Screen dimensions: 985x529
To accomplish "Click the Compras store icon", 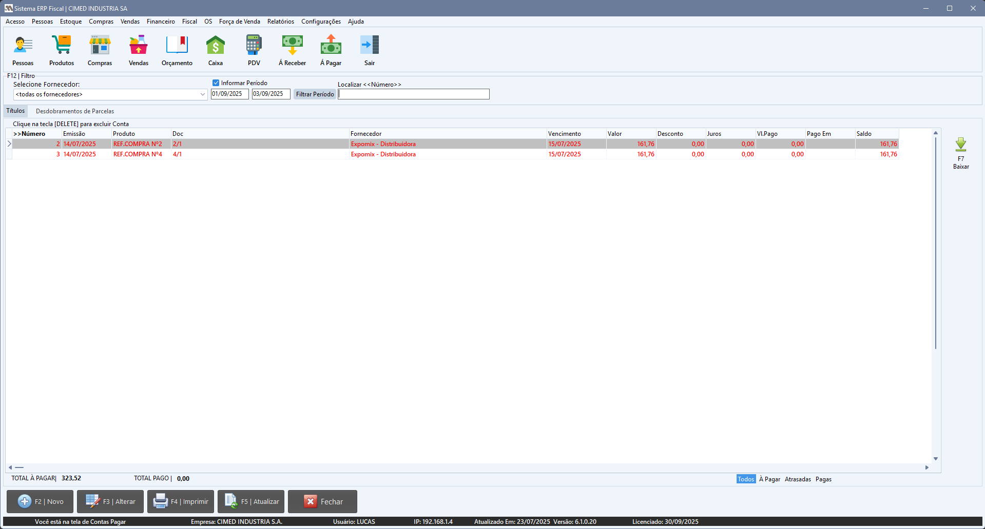I will point(100,46).
